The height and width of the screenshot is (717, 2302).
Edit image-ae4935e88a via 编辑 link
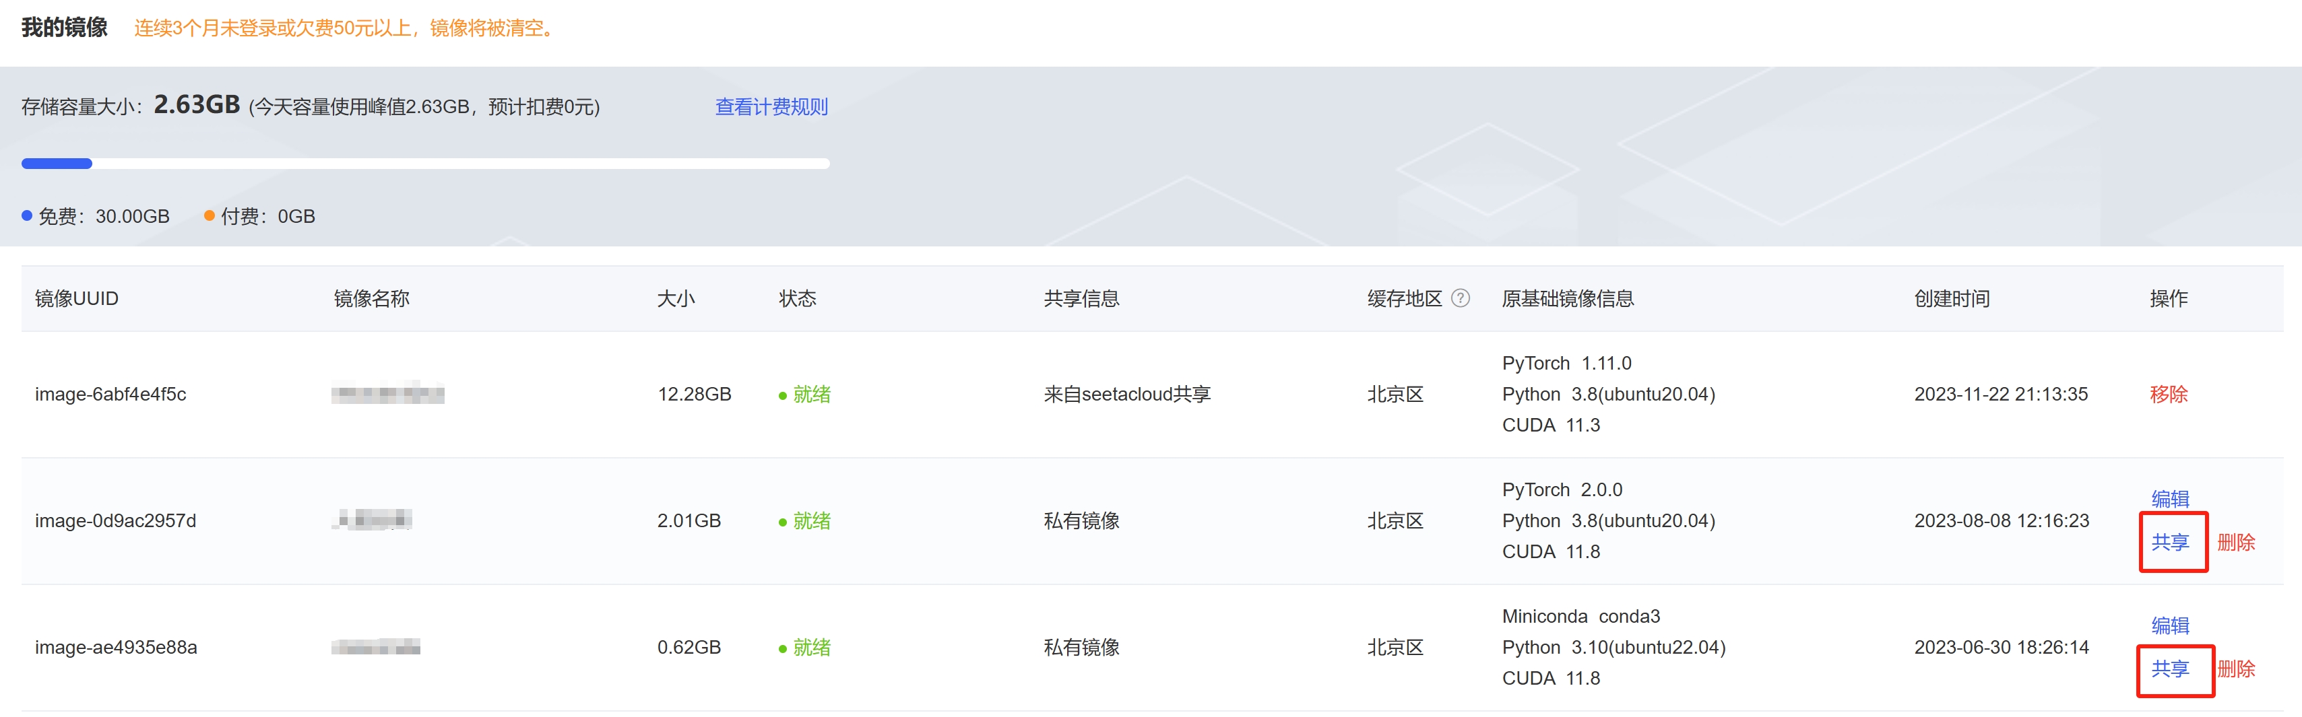point(2170,625)
